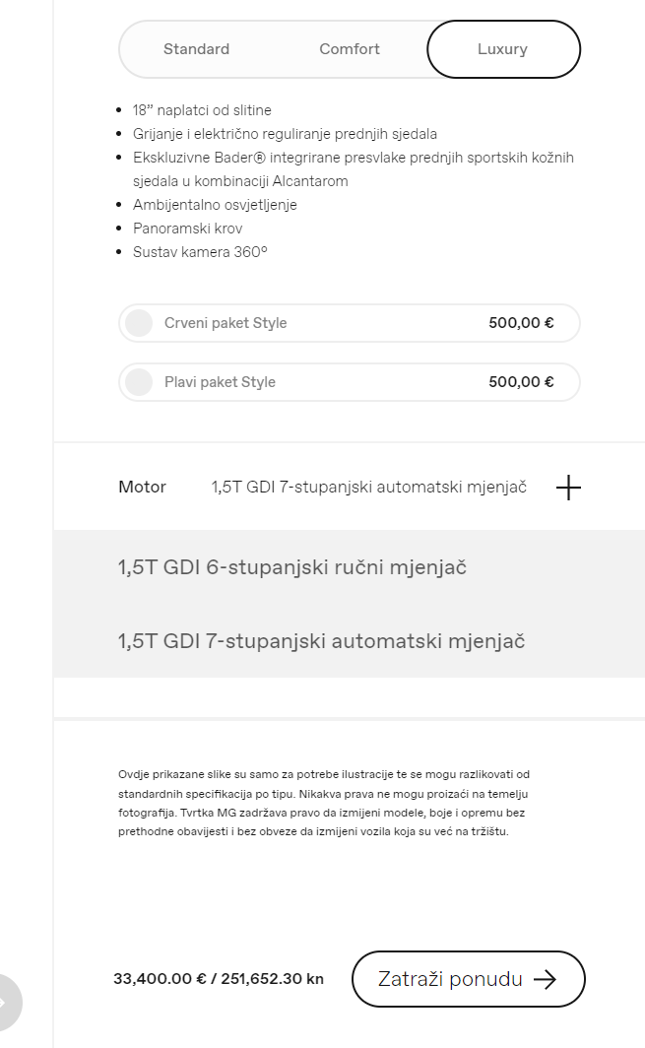The width and height of the screenshot is (645, 1048).
Task: Choose 7-stupanjski automatski mjenjač in gray list
Action: (x=321, y=641)
